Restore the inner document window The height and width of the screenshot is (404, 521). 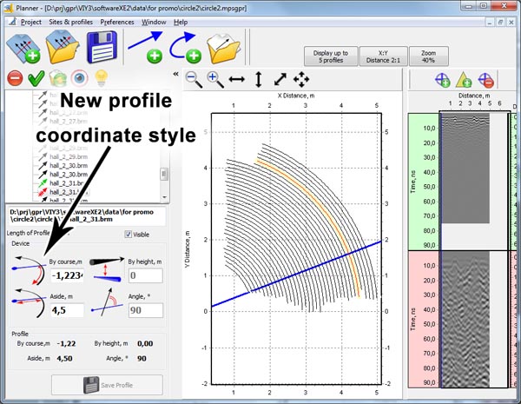click(x=500, y=23)
